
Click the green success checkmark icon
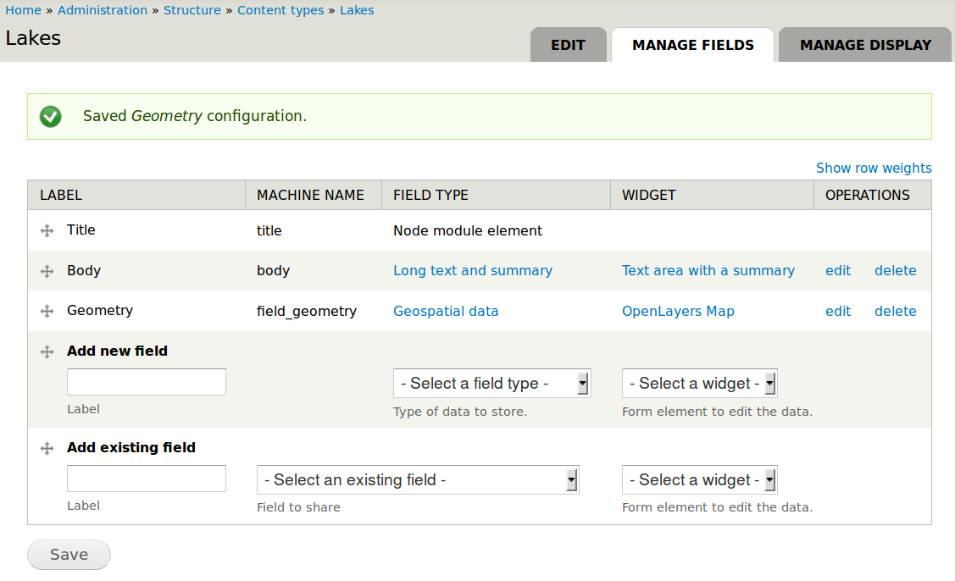(51, 116)
